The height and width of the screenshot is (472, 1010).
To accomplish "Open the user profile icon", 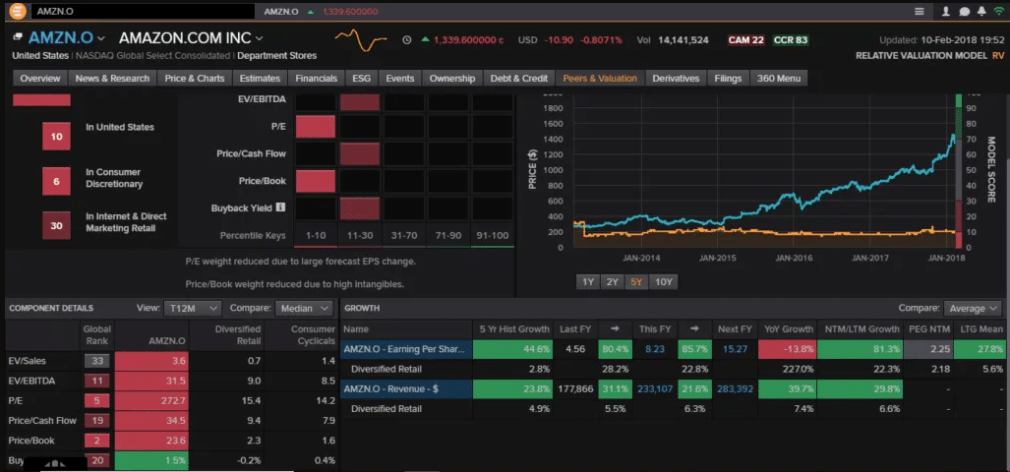I will click(946, 12).
